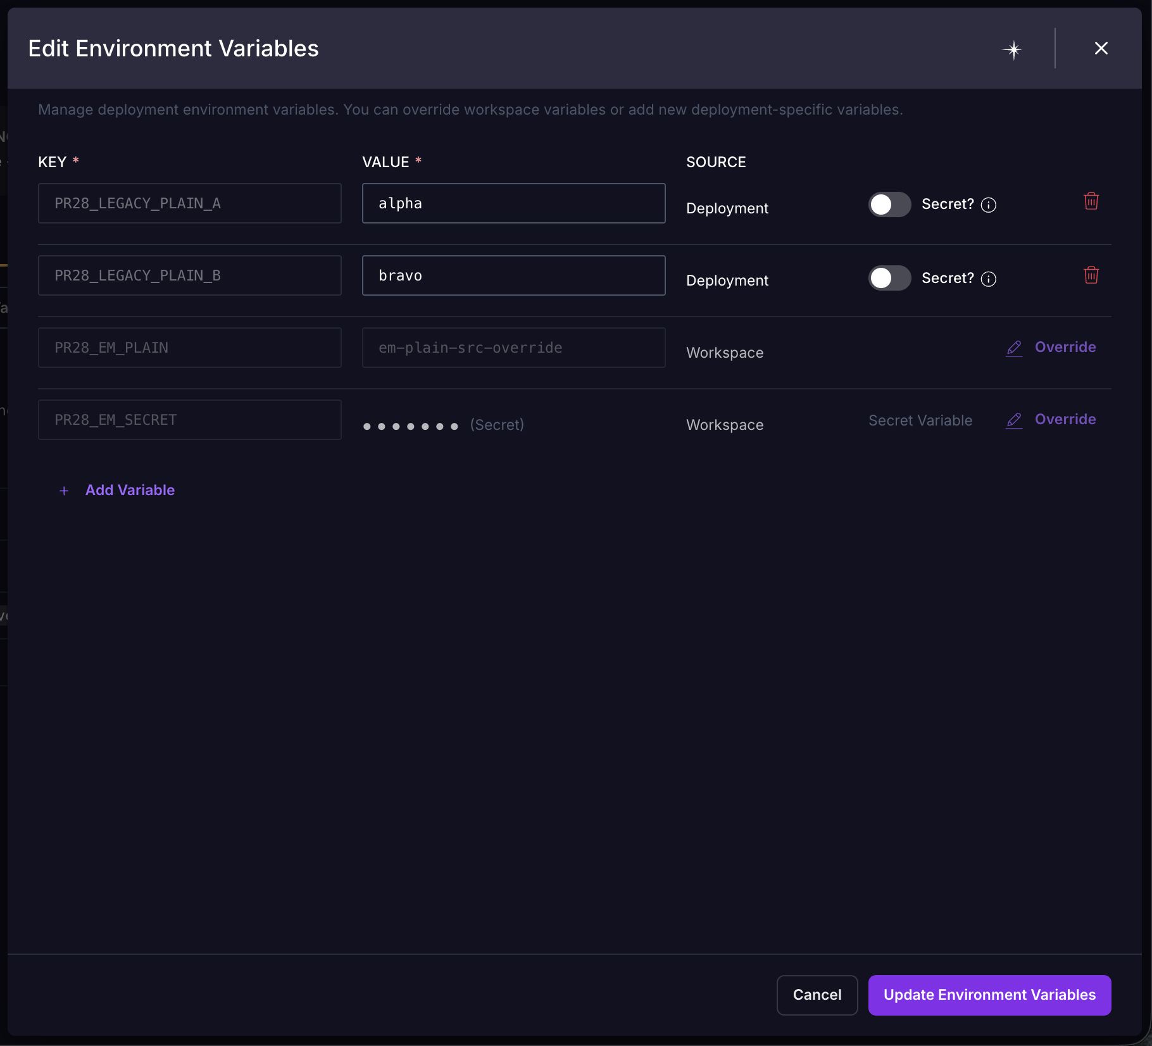
Task: Click info icon next to Secret? for PR28_LEGACY_PLAIN_A
Action: coord(989,205)
